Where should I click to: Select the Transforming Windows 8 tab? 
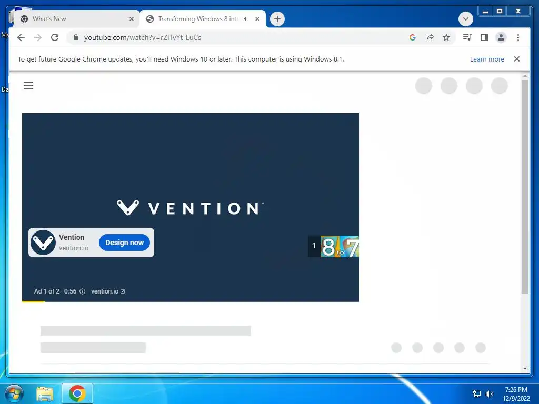[x=198, y=19]
